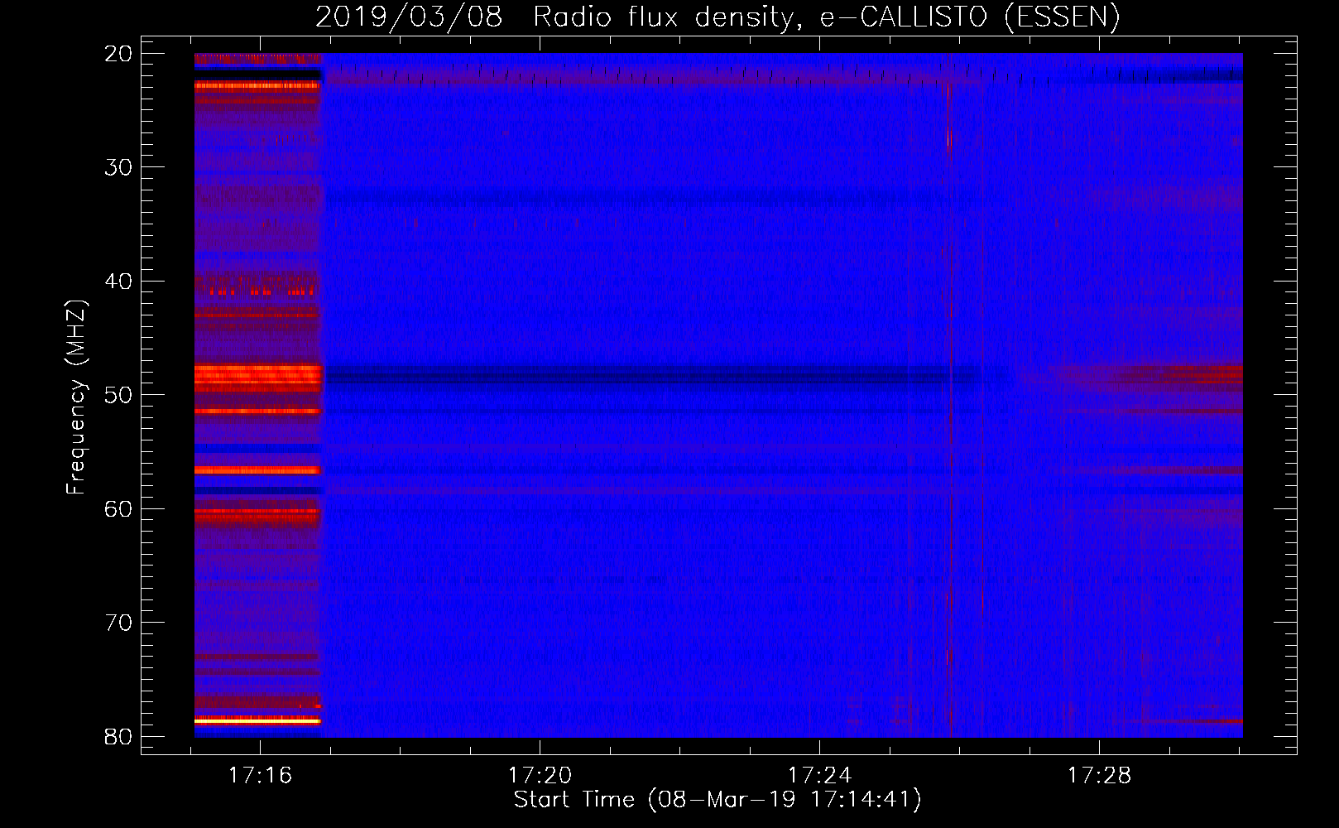The height and width of the screenshot is (828, 1339).
Task: Click the time axis label '17:20'
Action: pyautogui.click(x=540, y=776)
